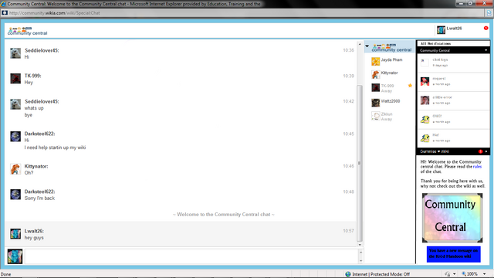Viewport: 494px width, 278px height.
Task: Click the TK-999 avatar in chat log
Action: click(x=15, y=79)
